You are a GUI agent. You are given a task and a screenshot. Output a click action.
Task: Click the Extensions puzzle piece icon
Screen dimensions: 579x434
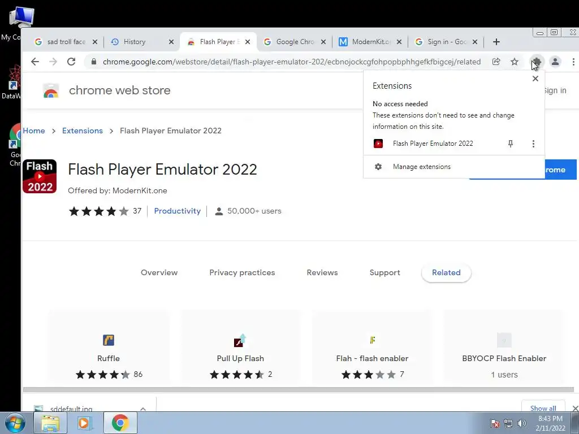click(536, 62)
